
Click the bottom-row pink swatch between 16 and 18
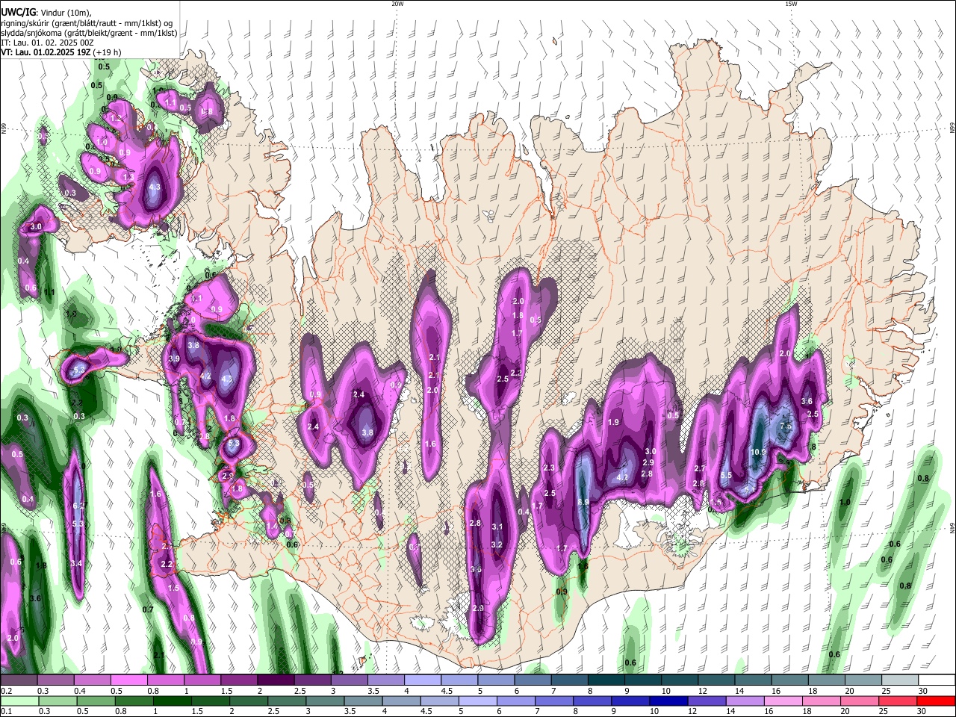(783, 701)
